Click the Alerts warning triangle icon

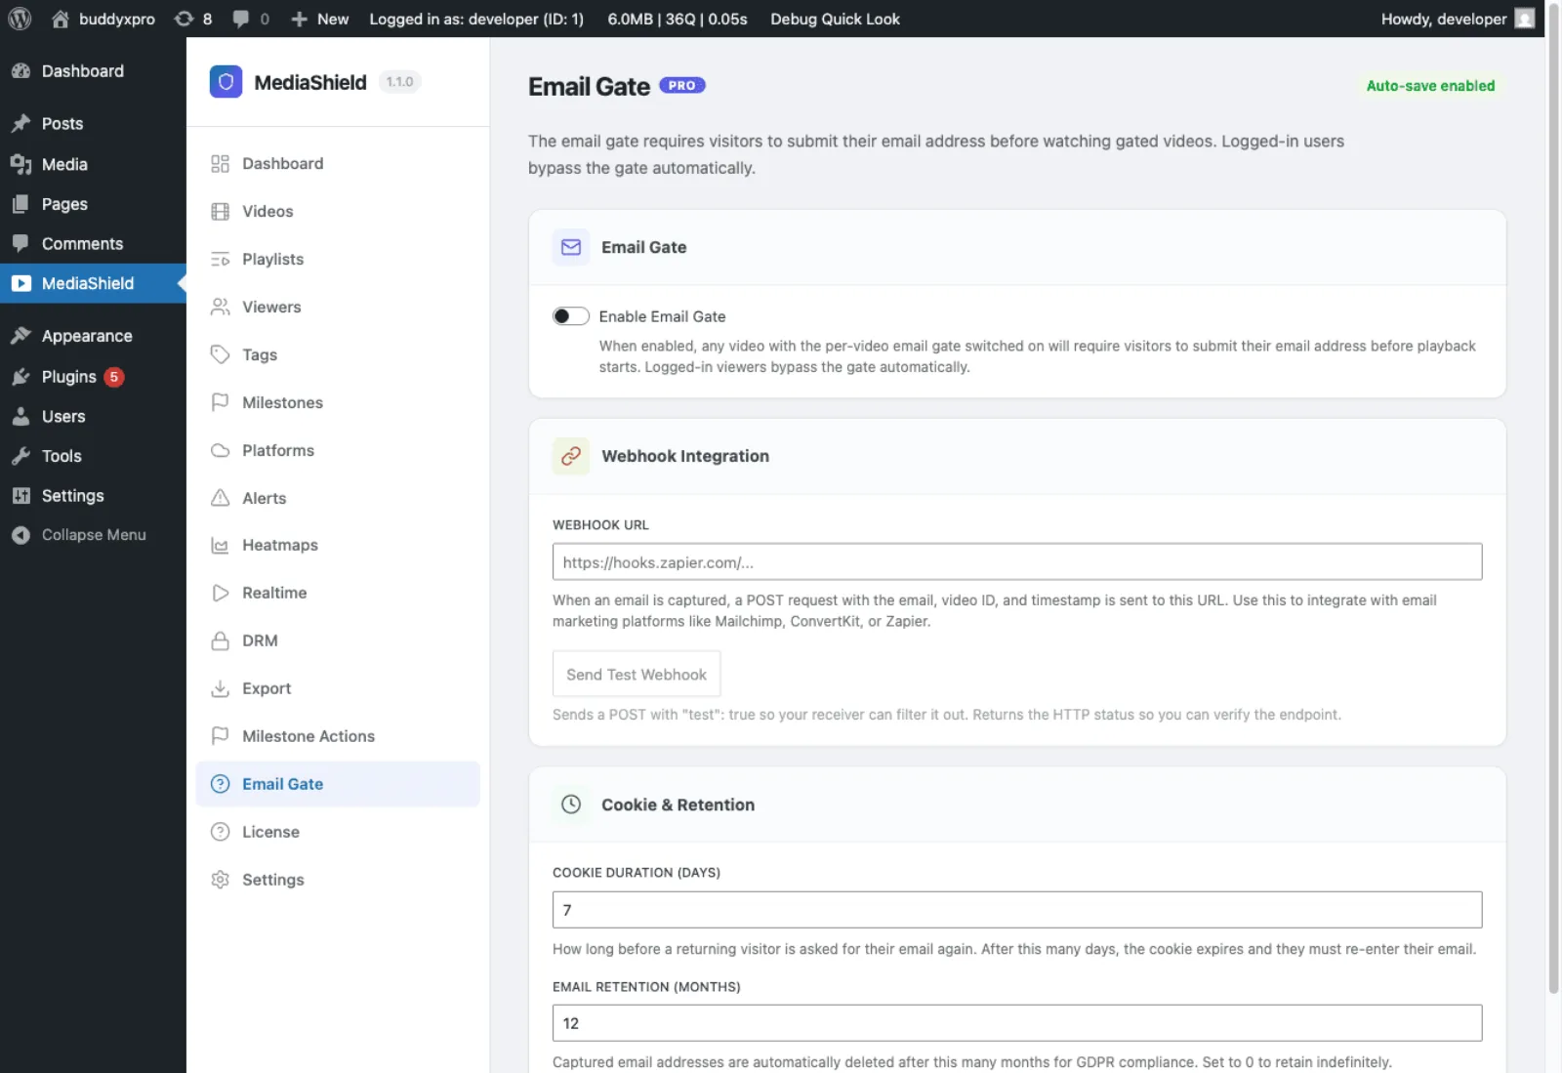coord(221,498)
